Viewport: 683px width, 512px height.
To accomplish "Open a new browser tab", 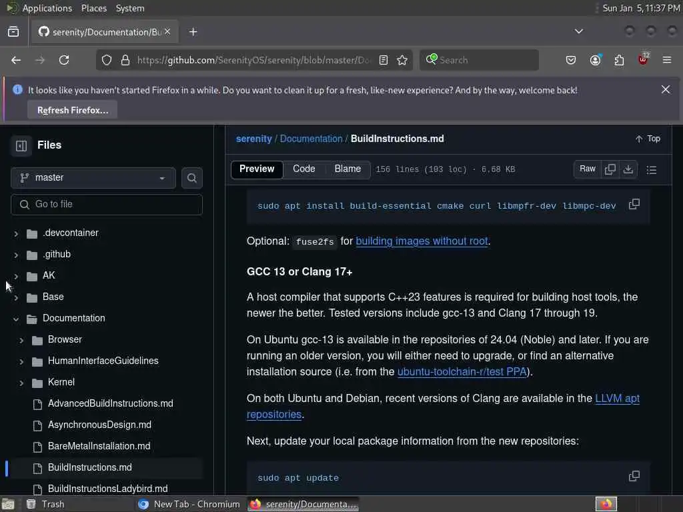I will click(193, 32).
